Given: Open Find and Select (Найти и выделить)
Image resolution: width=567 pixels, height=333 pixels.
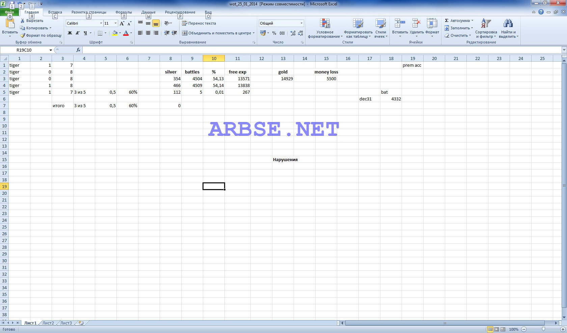Looking at the screenshot, I should [x=508, y=28].
